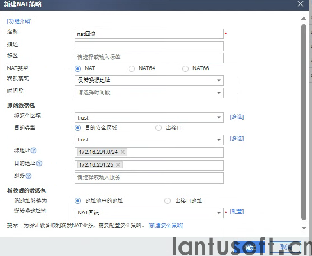
Task: Click the 172.16.201.0/24 source address text
Action: 98,152
